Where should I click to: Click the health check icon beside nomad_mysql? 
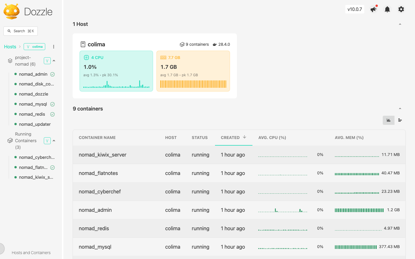52,104
